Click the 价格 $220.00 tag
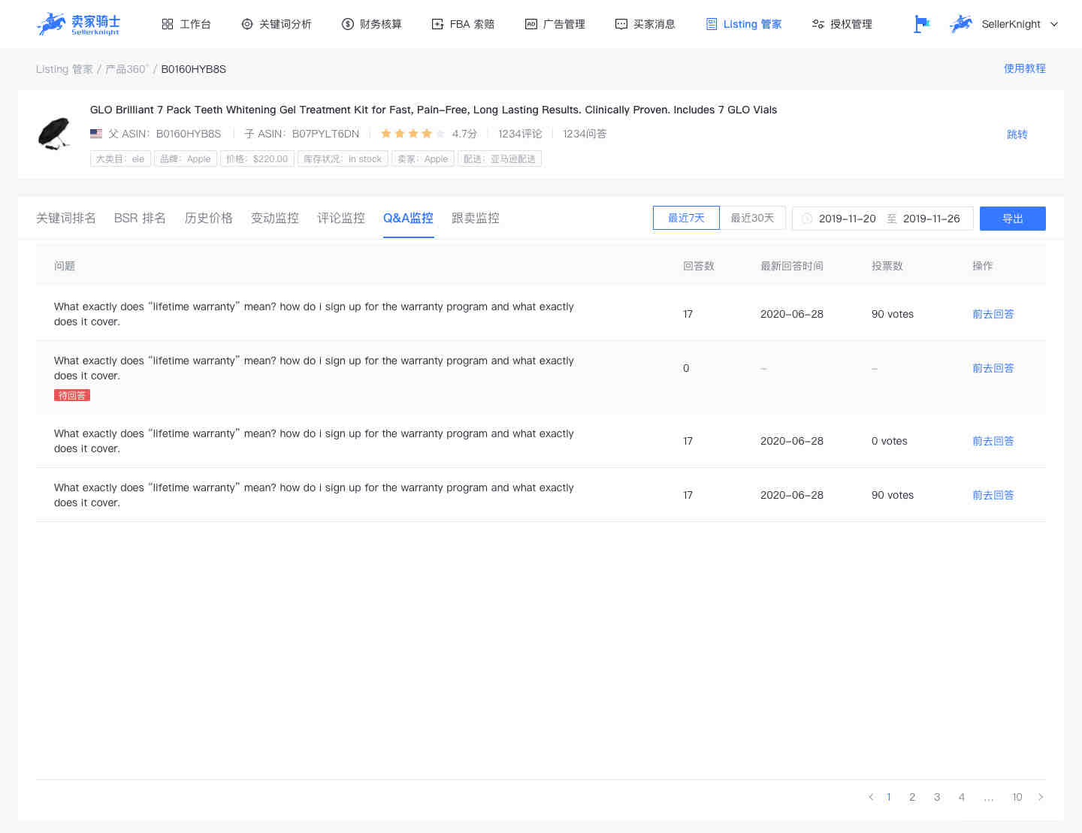This screenshot has width=1082, height=833. click(x=257, y=159)
